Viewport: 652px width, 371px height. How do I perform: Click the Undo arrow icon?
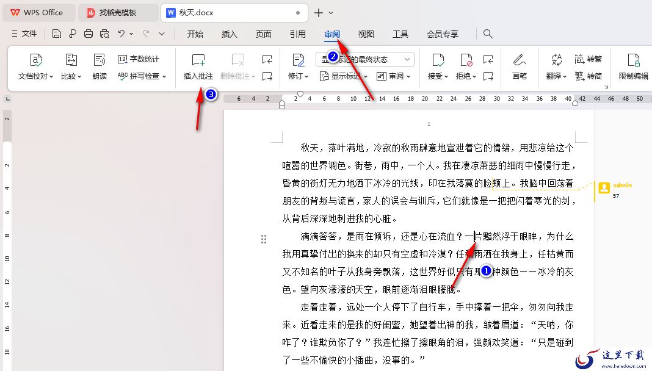[x=121, y=34]
